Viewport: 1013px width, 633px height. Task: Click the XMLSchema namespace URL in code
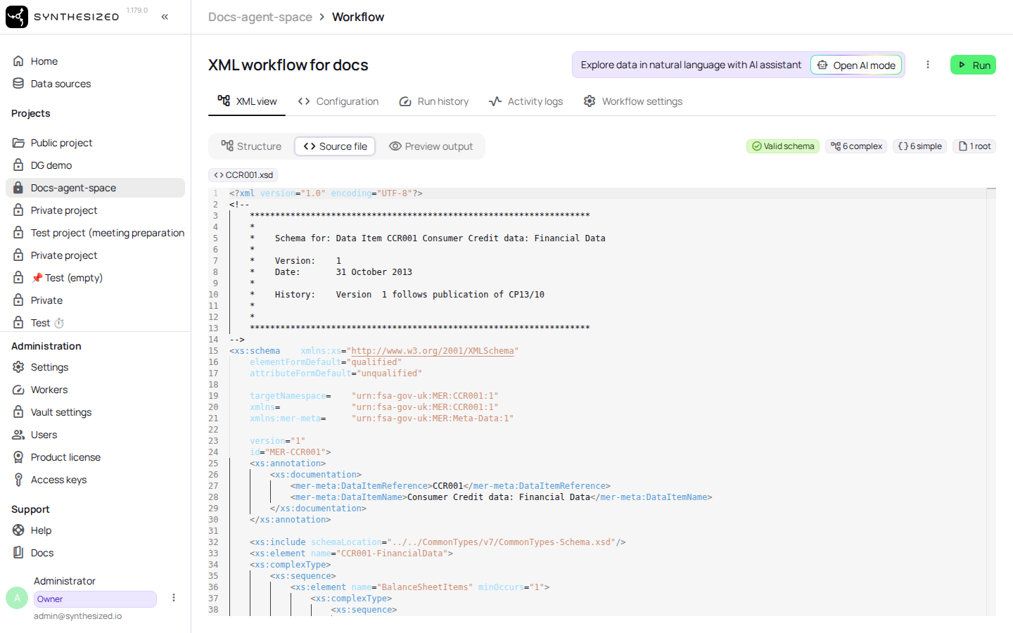coord(433,351)
